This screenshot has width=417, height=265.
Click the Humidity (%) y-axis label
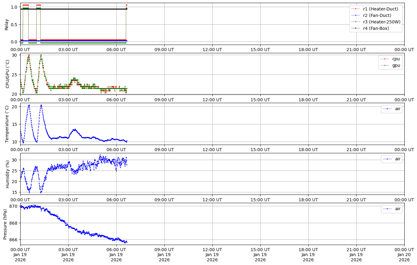[8, 174]
